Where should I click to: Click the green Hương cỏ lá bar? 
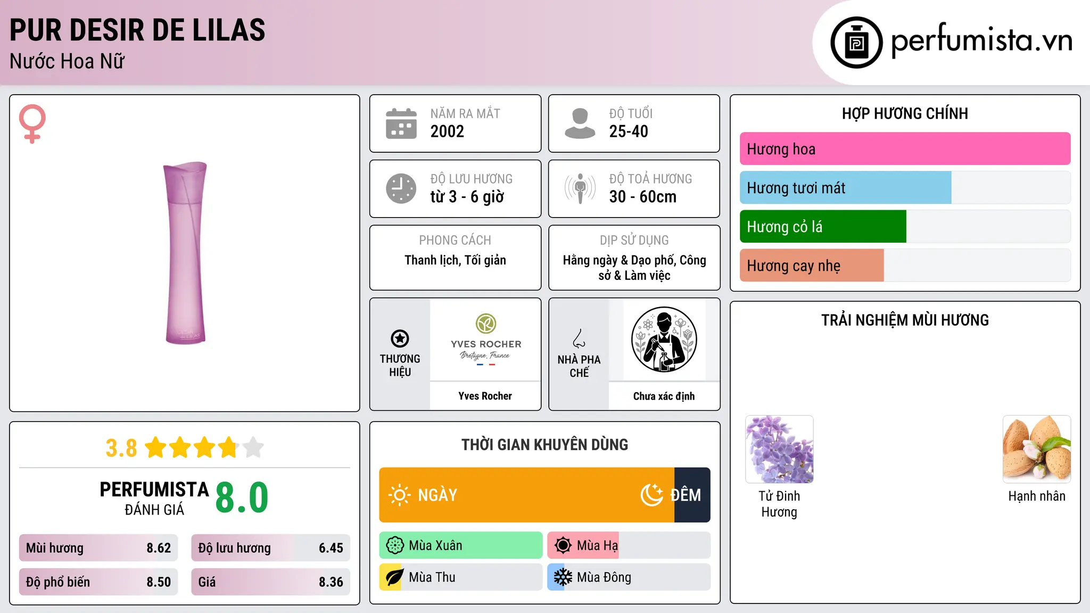pos(823,227)
